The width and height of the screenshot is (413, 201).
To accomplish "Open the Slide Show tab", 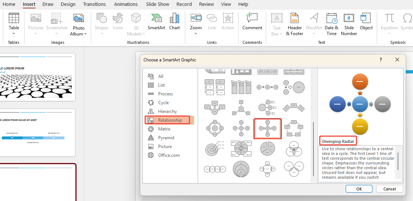I will coord(157,4).
